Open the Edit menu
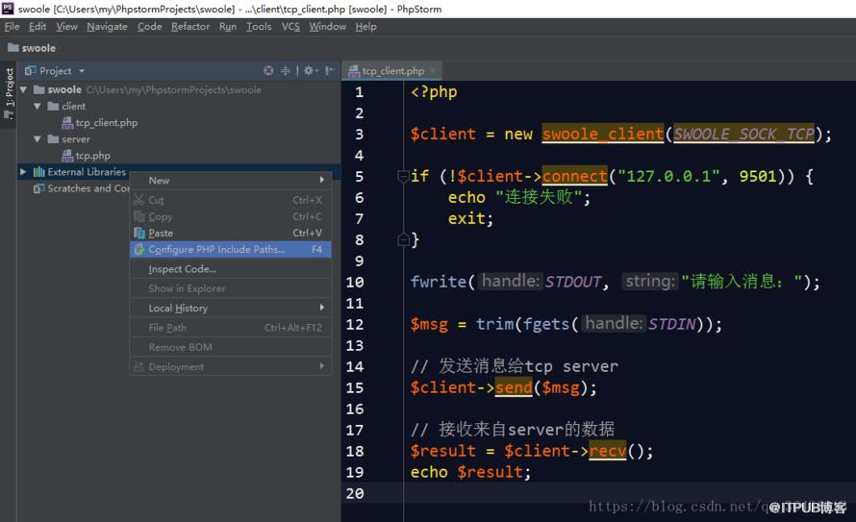 (38, 27)
